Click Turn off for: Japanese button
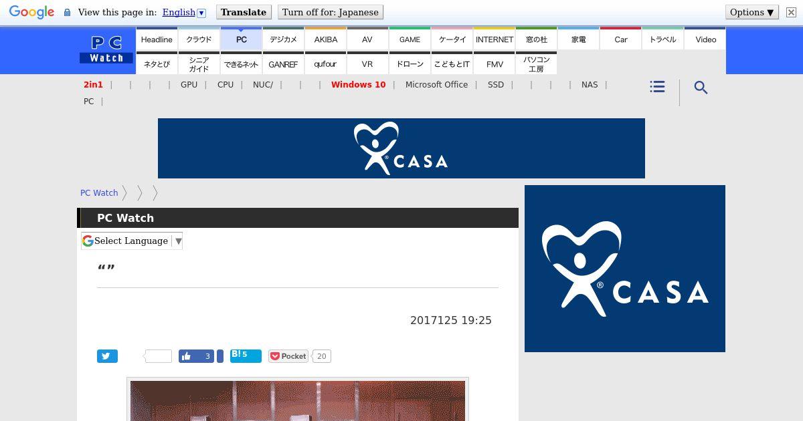The image size is (803, 421). click(331, 12)
